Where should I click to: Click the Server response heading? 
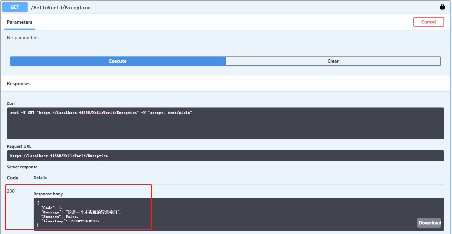[x=22, y=167]
